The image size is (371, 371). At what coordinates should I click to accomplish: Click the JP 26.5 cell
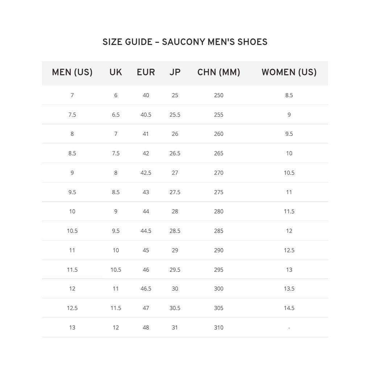coord(175,153)
